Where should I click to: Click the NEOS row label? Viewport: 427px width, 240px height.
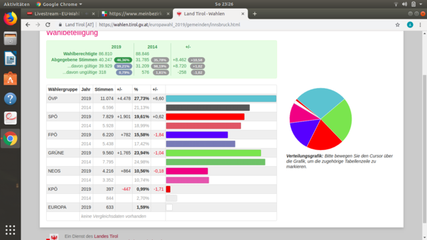(54, 171)
